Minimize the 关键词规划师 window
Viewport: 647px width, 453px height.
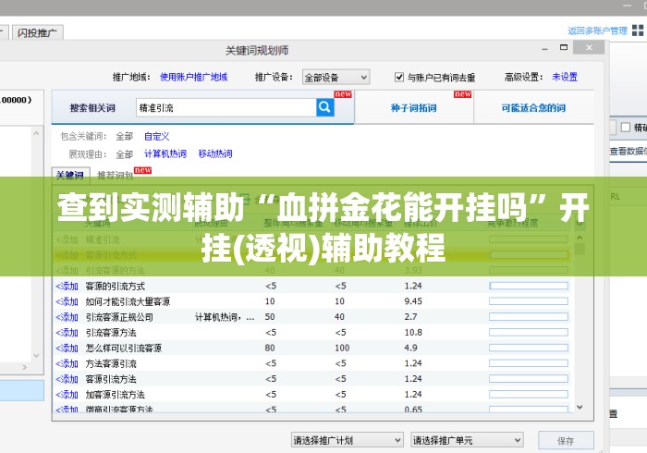[544, 48]
